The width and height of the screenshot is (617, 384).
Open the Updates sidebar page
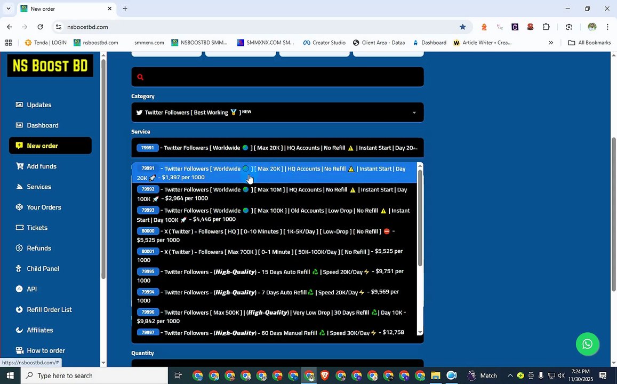pos(39,105)
